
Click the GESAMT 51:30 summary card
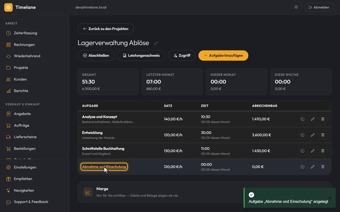point(108,82)
